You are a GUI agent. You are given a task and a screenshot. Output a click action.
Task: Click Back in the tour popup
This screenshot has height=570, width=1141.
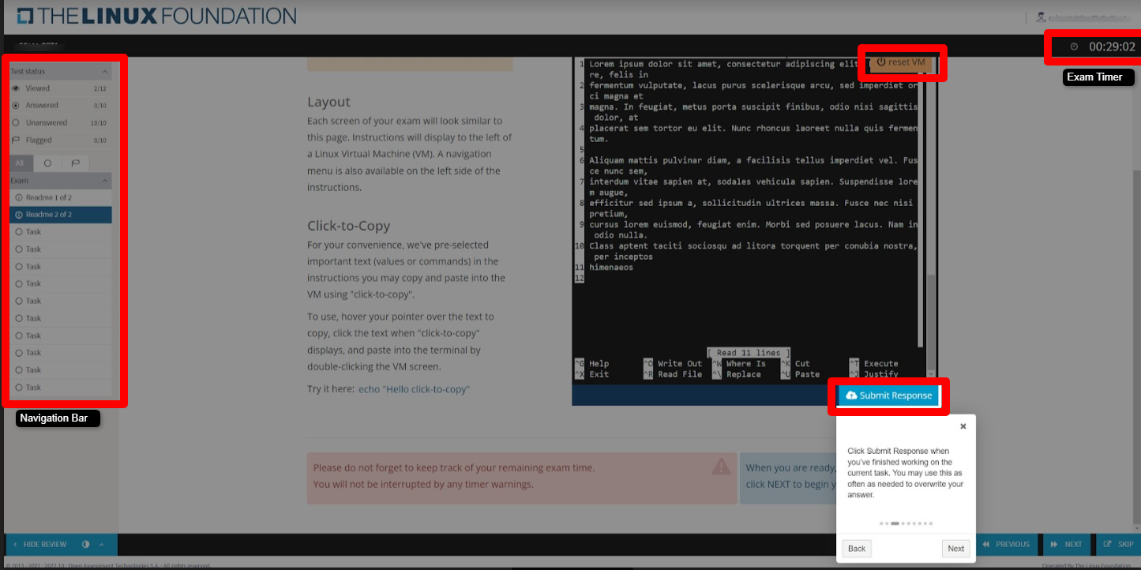pyautogui.click(x=857, y=549)
